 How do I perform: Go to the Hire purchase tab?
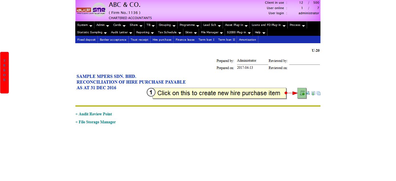point(162,40)
